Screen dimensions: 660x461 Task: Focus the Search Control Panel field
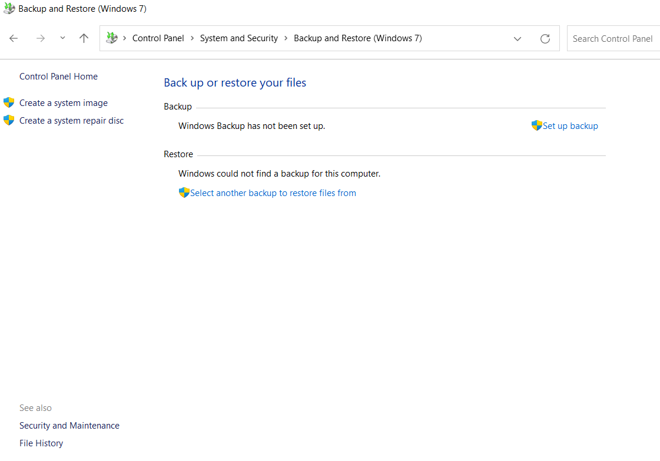click(x=612, y=39)
